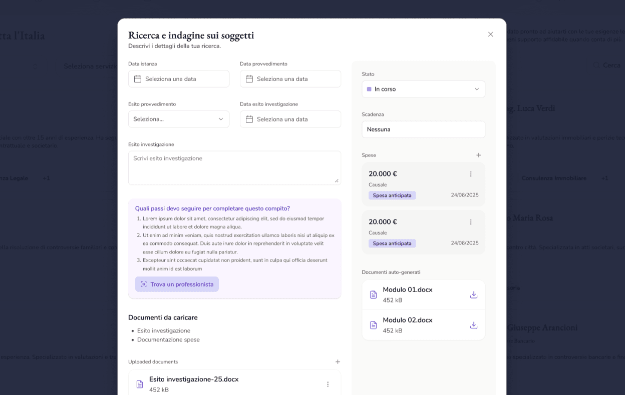Screen dimensions: 625x395
Task: Close the Ricerca e indagine dialog
Action: click(490, 34)
